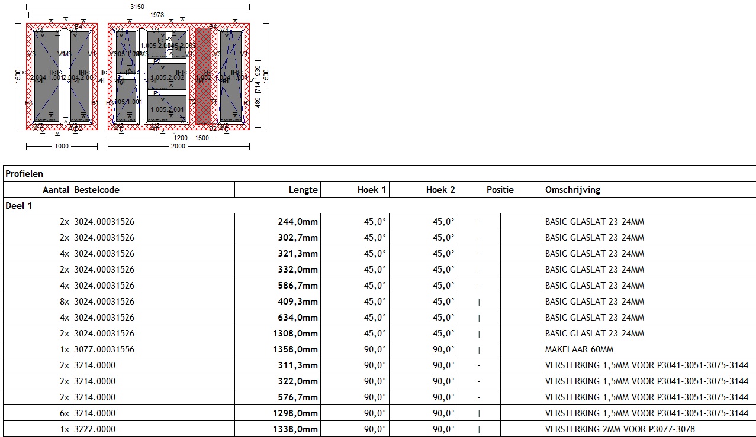Click the "Profielen" section title

click(24, 174)
